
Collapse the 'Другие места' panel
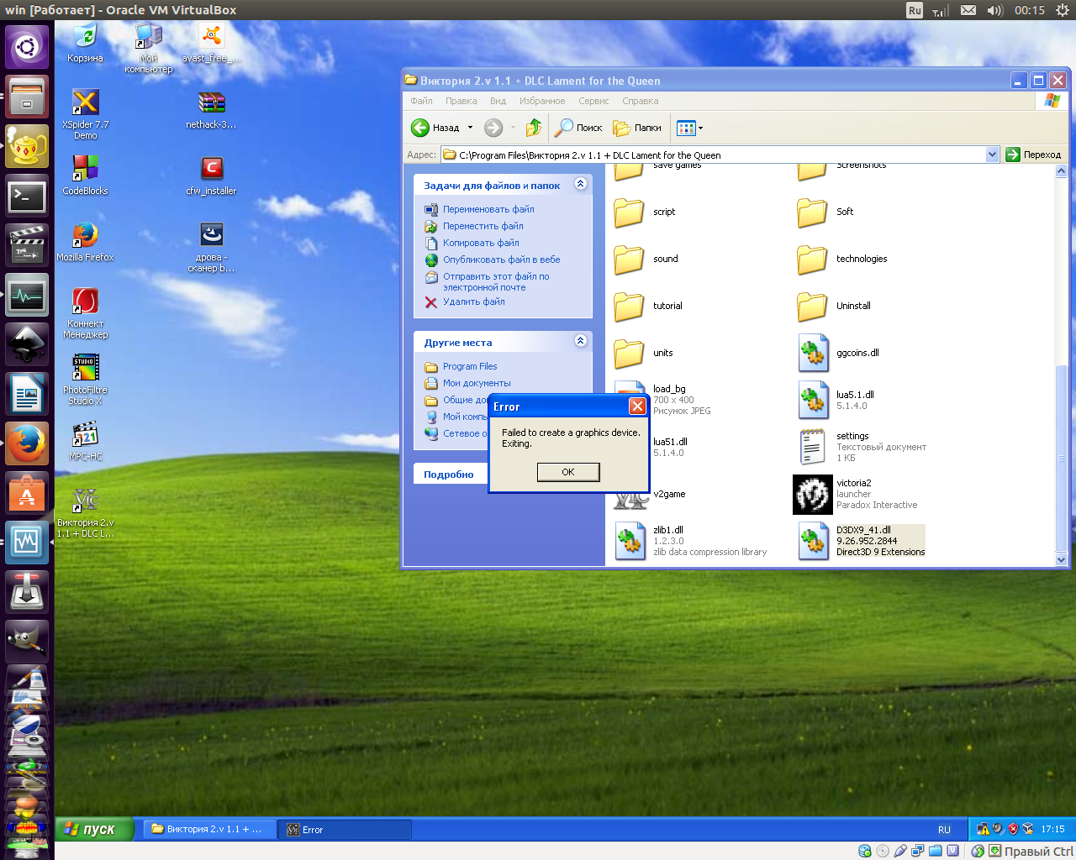(x=580, y=341)
